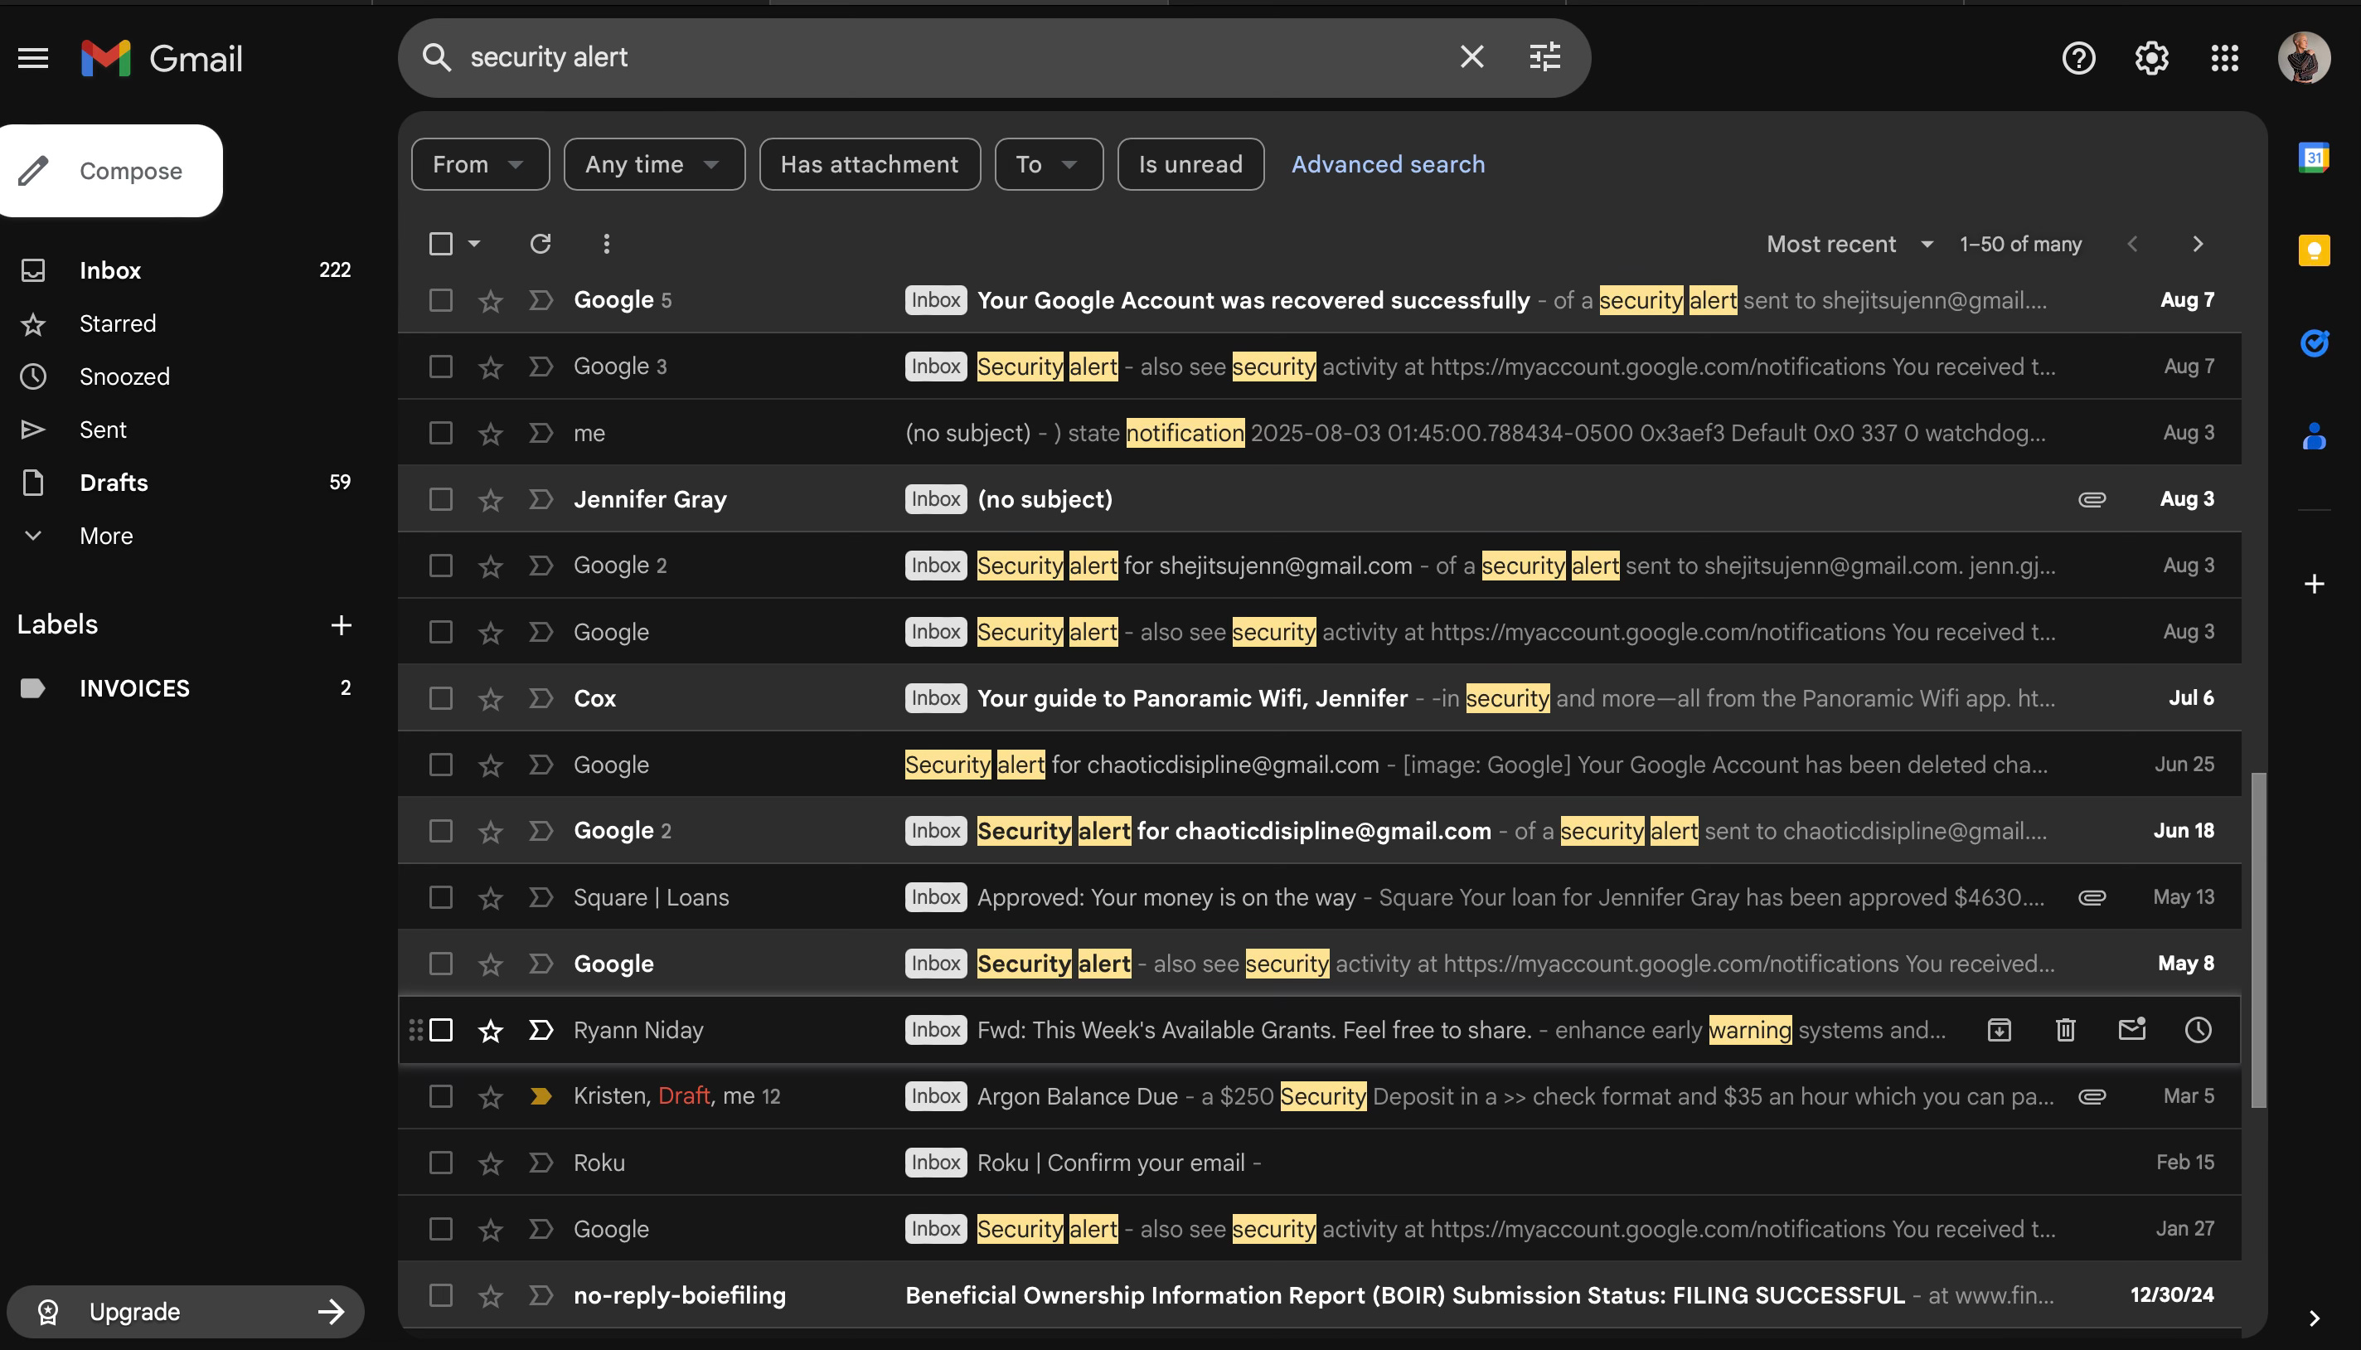
Task: Open the Advanced search link
Action: coord(1388,164)
